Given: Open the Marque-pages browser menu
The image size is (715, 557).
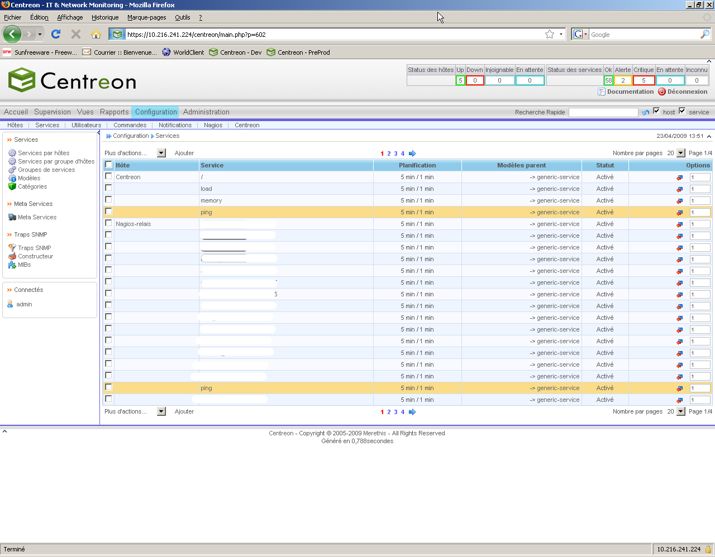Looking at the screenshot, I should pyautogui.click(x=146, y=17).
